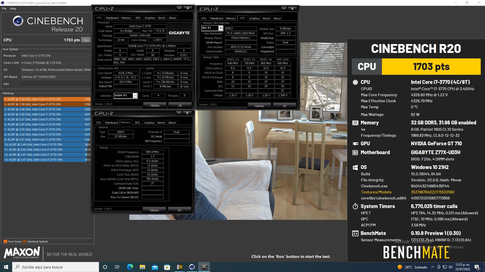The image size is (485, 272).
Task: Click the BenchMate CPU chip icon
Action: click(x=355, y=82)
